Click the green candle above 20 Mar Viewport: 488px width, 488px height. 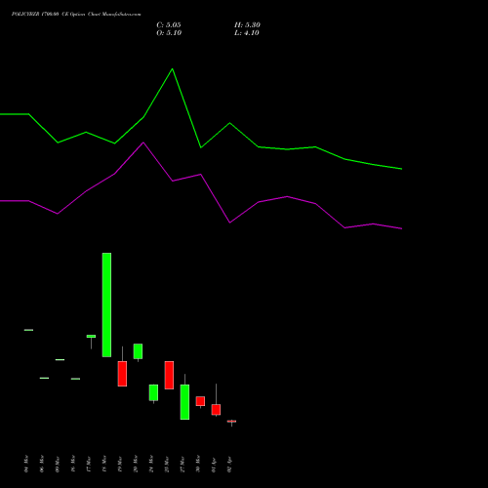tap(138, 351)
